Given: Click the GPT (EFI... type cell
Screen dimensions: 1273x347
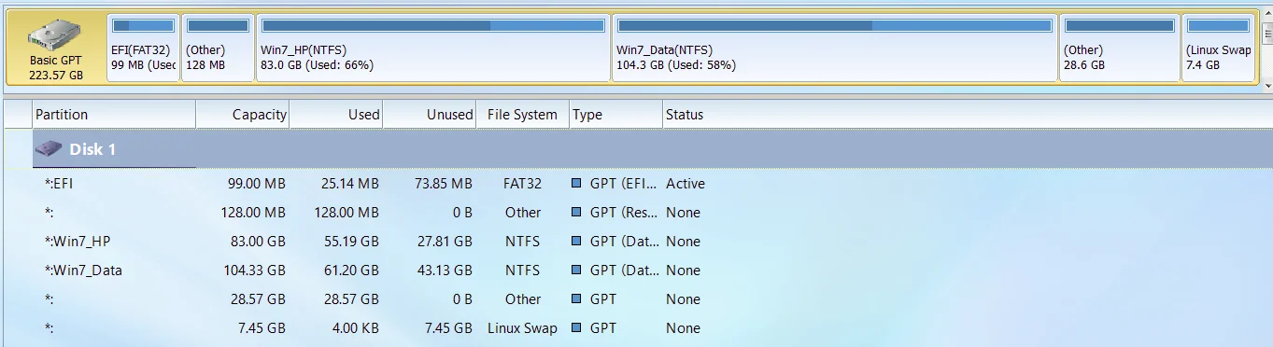Looking at the screenshot, I should (624, 184).
